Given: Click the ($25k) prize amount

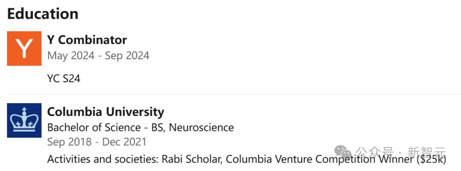Looking at the screenshot, I should (431, 159).
